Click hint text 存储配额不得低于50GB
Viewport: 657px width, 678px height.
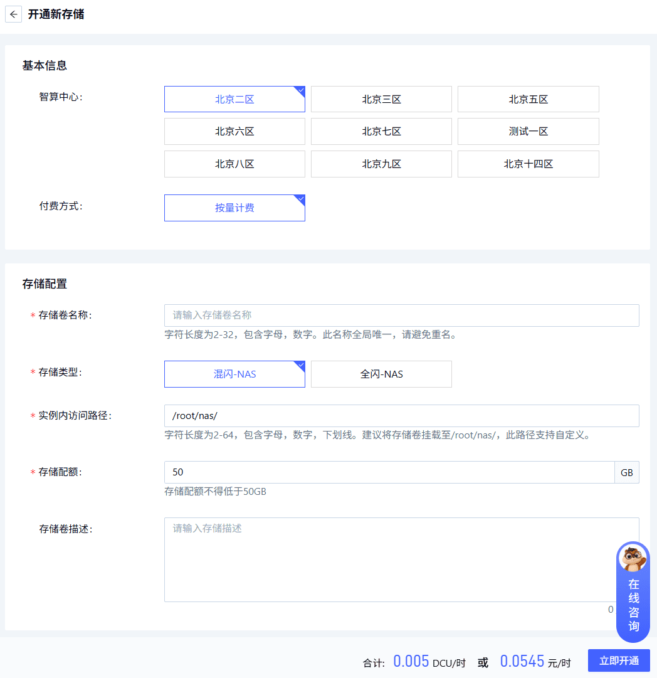(x=215, y=492)
